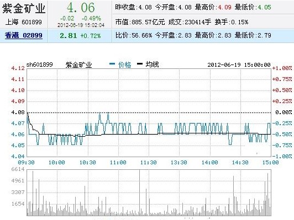Click the 4.07 price axis label
The width and height of the screenshot is (294, 220).
18,124
